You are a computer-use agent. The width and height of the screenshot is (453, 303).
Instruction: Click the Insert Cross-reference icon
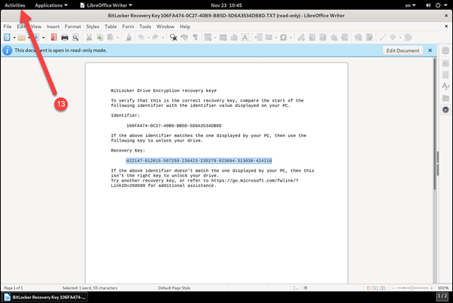tap(345, 38)
